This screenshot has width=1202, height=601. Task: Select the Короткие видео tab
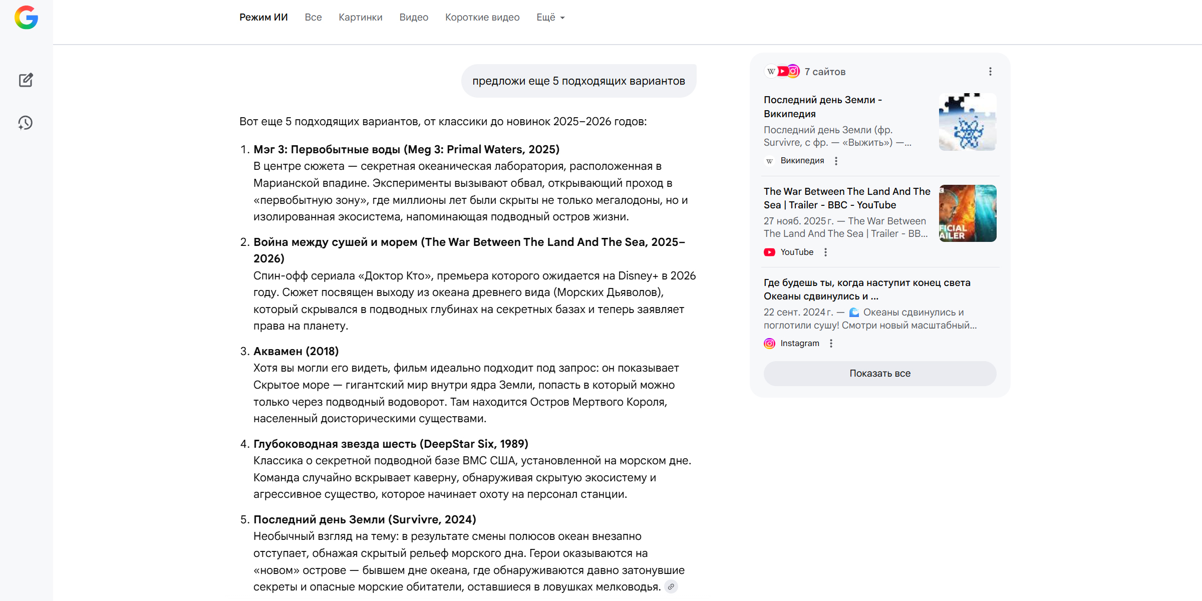(x=482, y=17)
